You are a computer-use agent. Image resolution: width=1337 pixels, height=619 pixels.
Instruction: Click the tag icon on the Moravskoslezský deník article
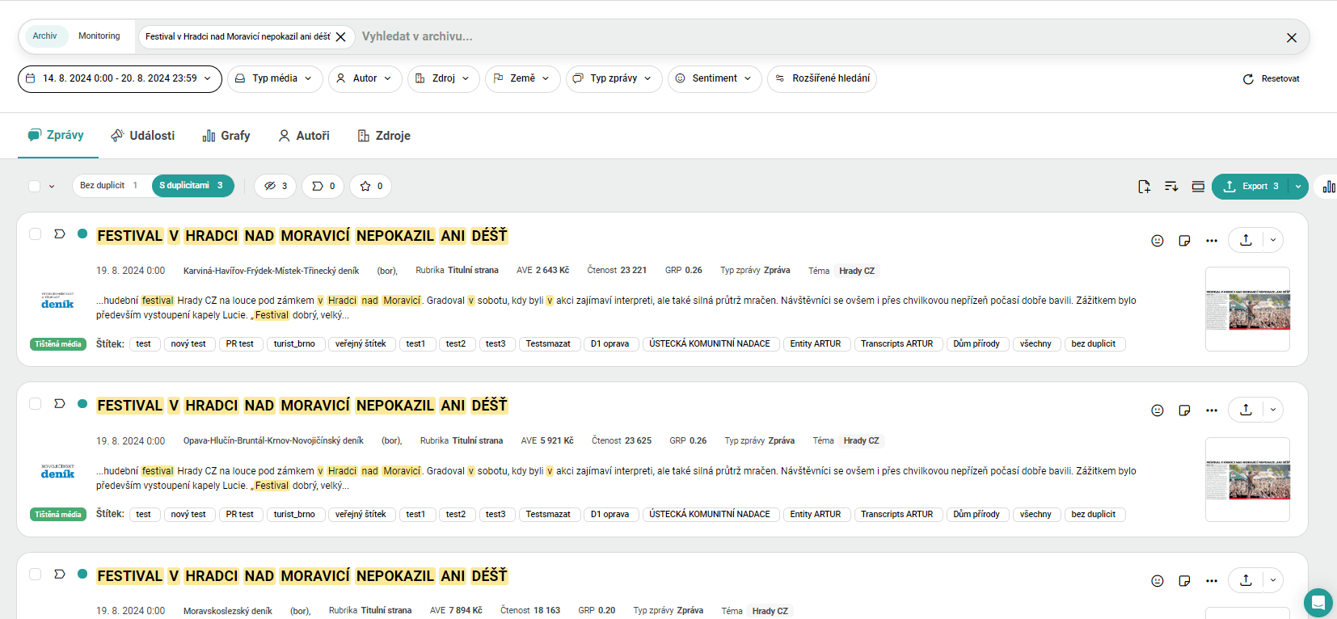click(60, 575)
